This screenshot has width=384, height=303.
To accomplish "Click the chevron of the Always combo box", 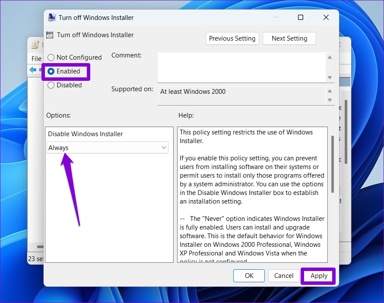I will (164, 148).
